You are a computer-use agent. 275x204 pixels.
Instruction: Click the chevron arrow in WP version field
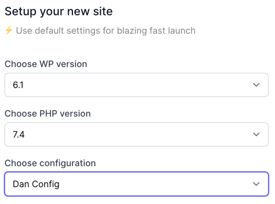[x=256, y=85]
